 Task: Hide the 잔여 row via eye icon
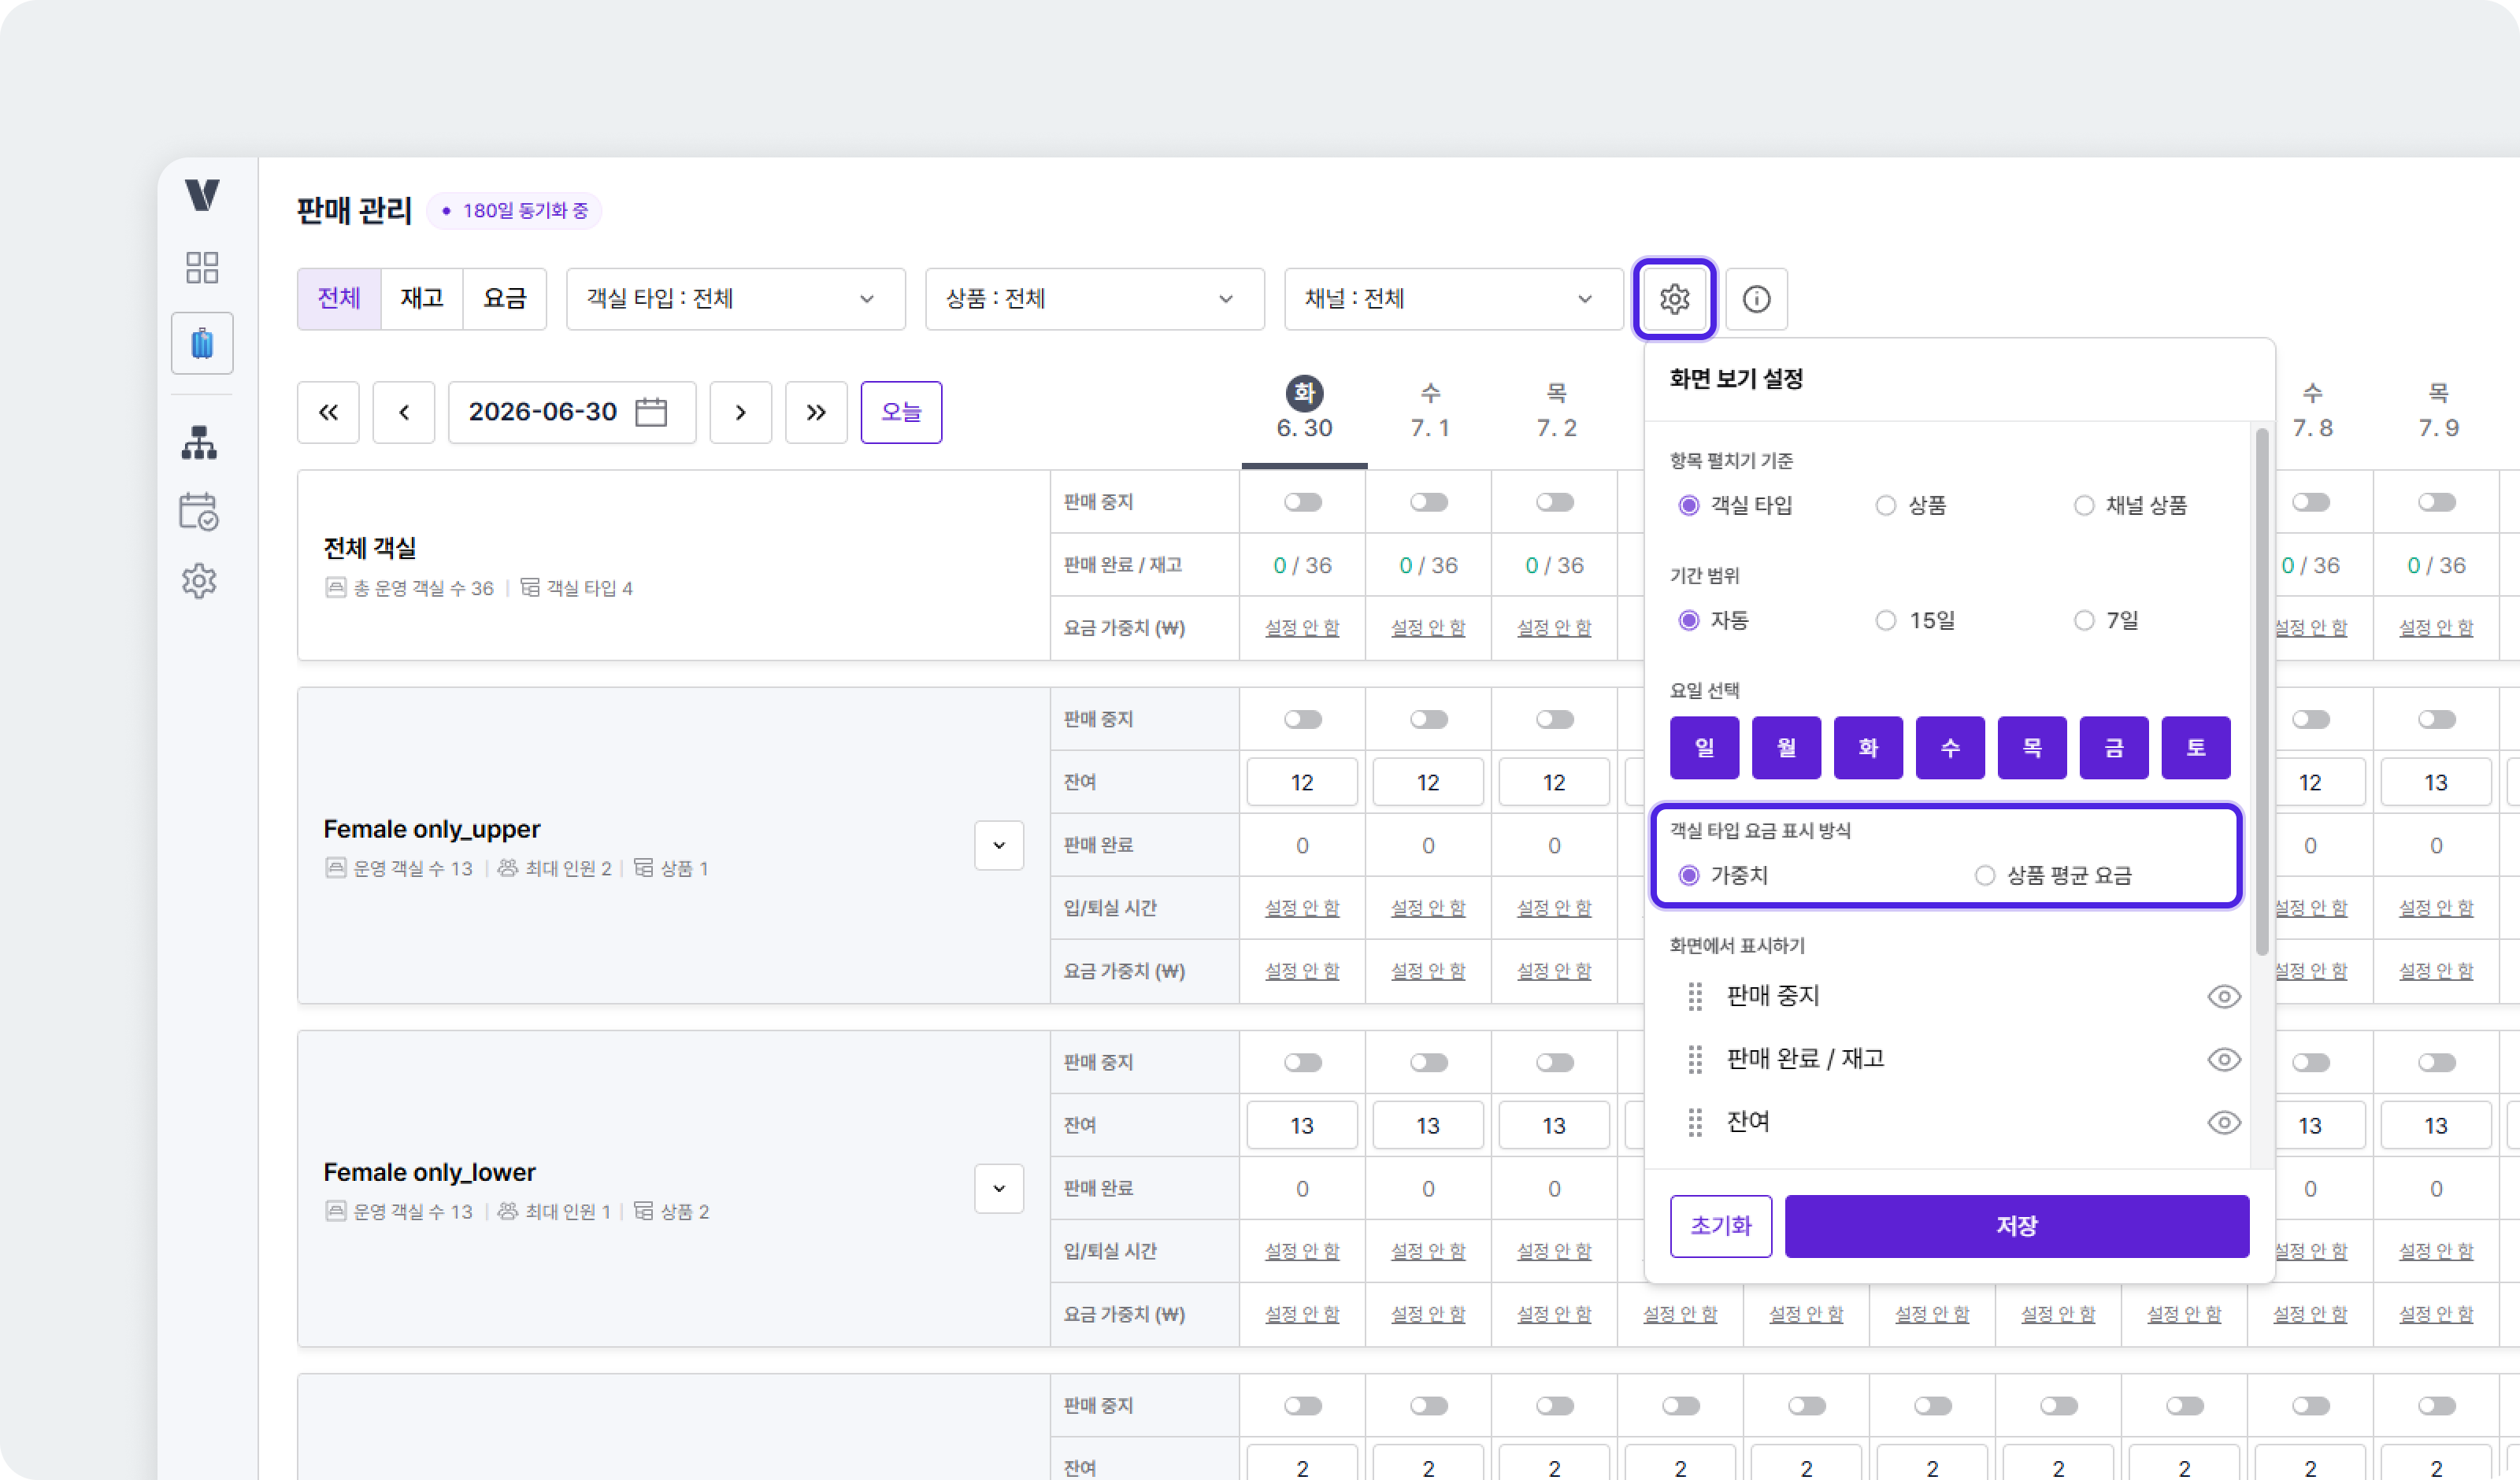2224,1122
